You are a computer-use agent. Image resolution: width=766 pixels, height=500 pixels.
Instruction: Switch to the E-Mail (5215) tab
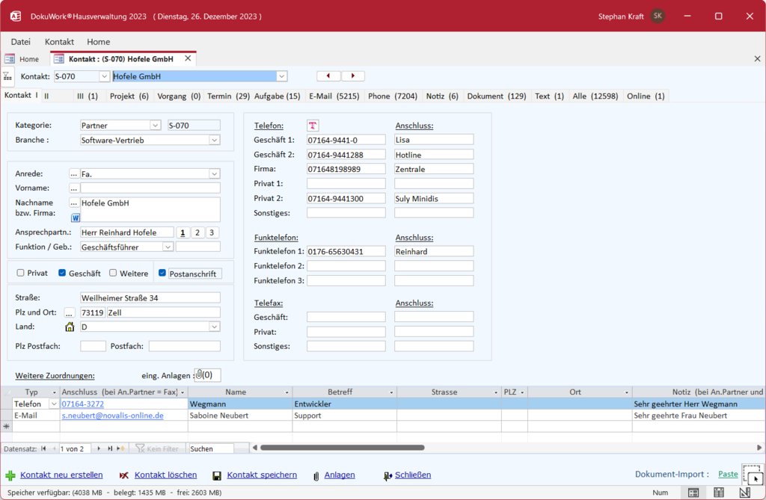(x=334, y=96)
